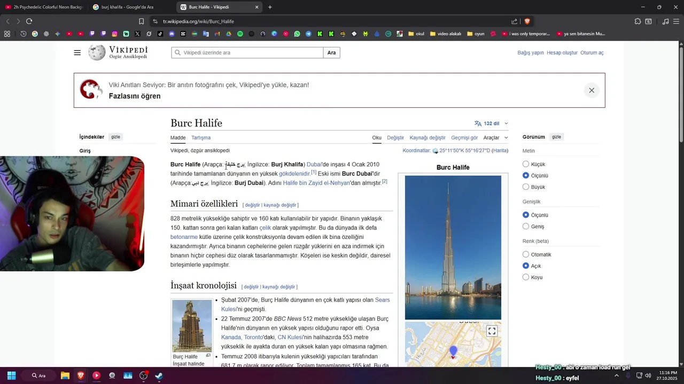
Task: Open the Geçmişi gör history tab
Action: tap(464, 138)
